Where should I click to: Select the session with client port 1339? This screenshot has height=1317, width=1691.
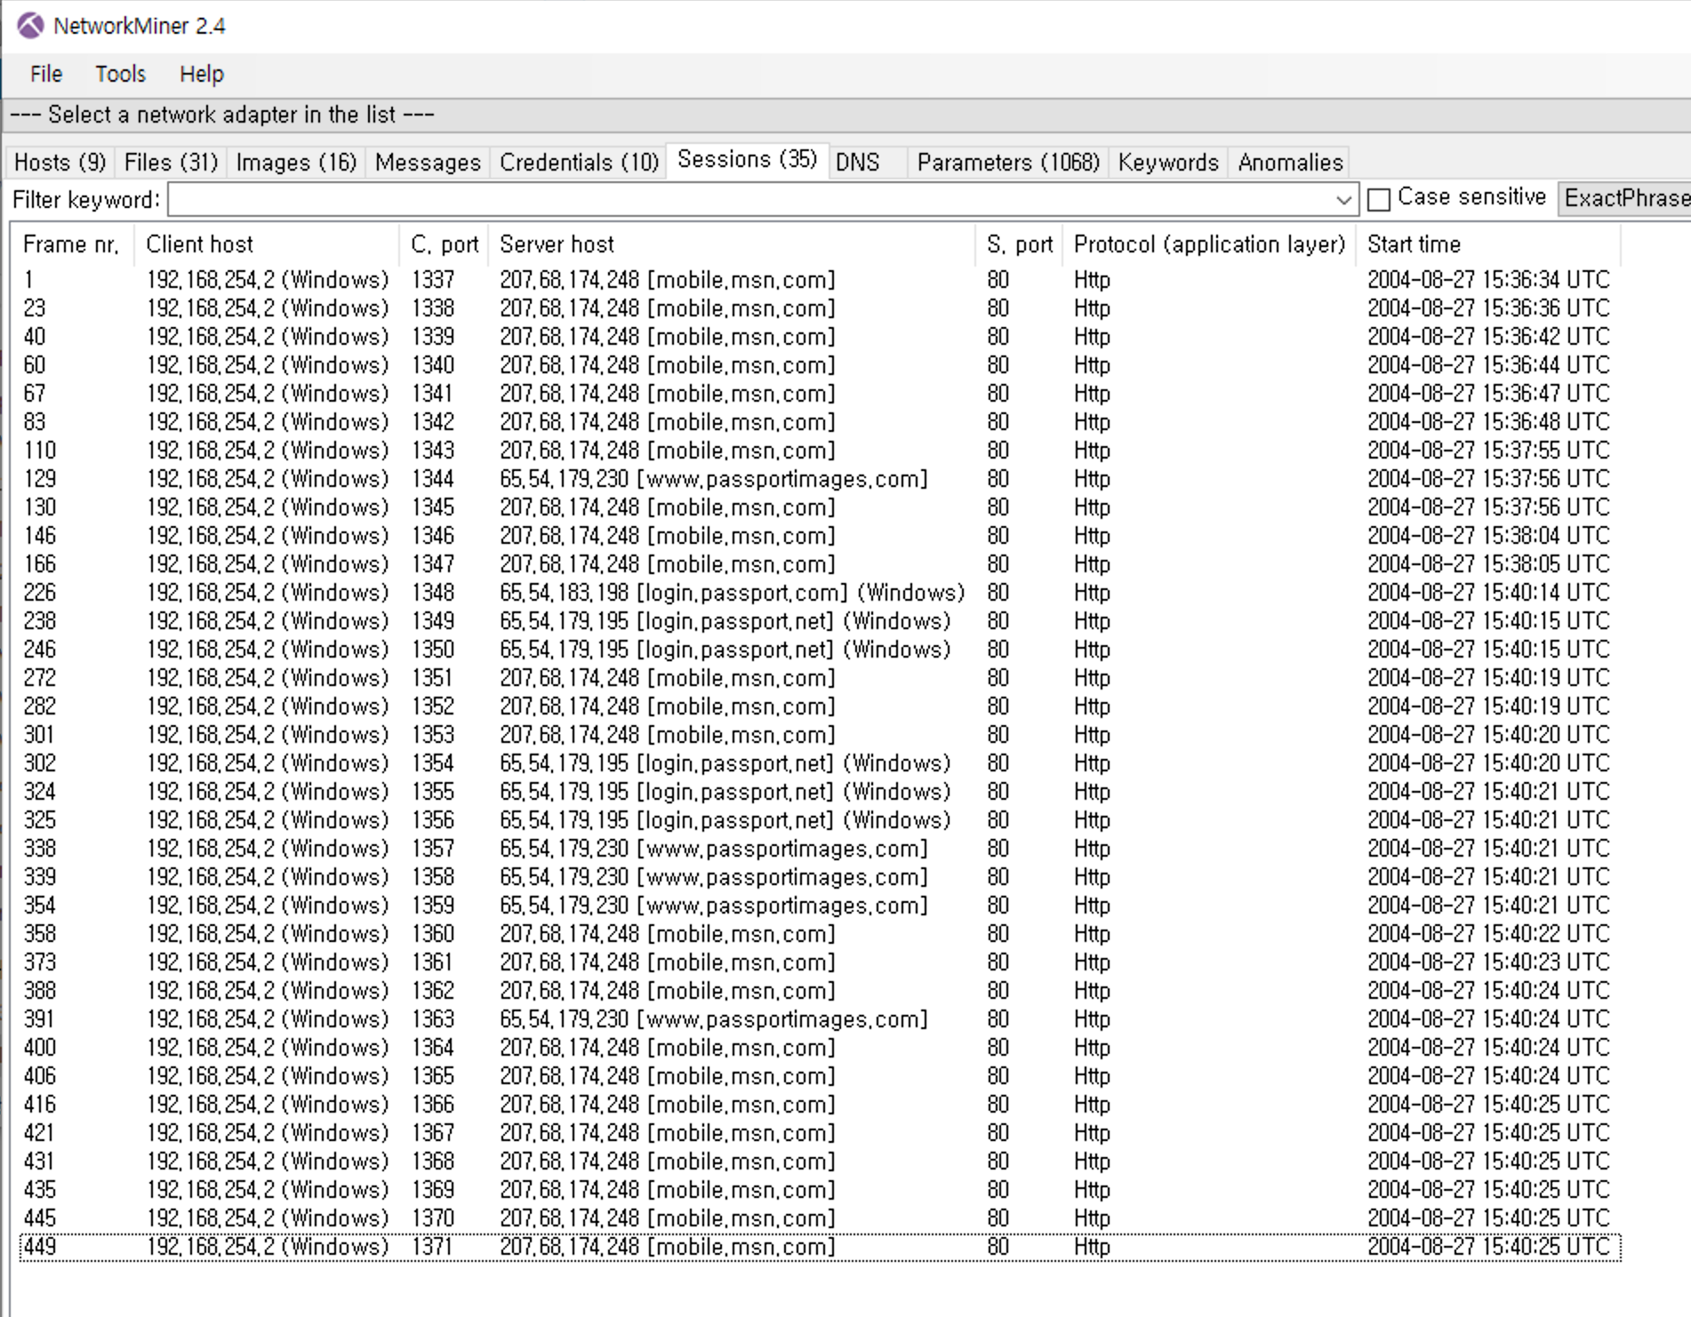tap(820, 337)
